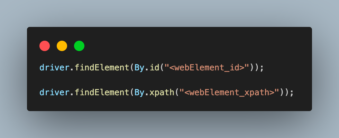
Task: Click the second line's "driver" variable
Action: 55,92
